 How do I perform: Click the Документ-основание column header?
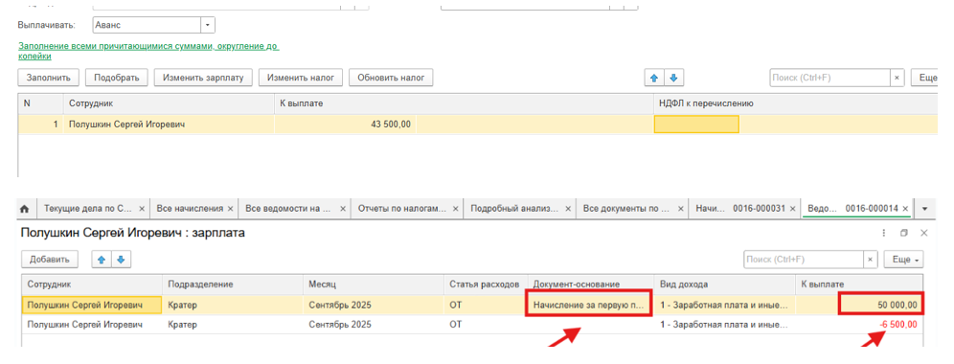(591, 284)
